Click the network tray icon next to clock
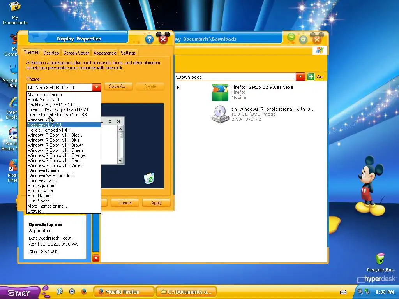 coord(367,291)
